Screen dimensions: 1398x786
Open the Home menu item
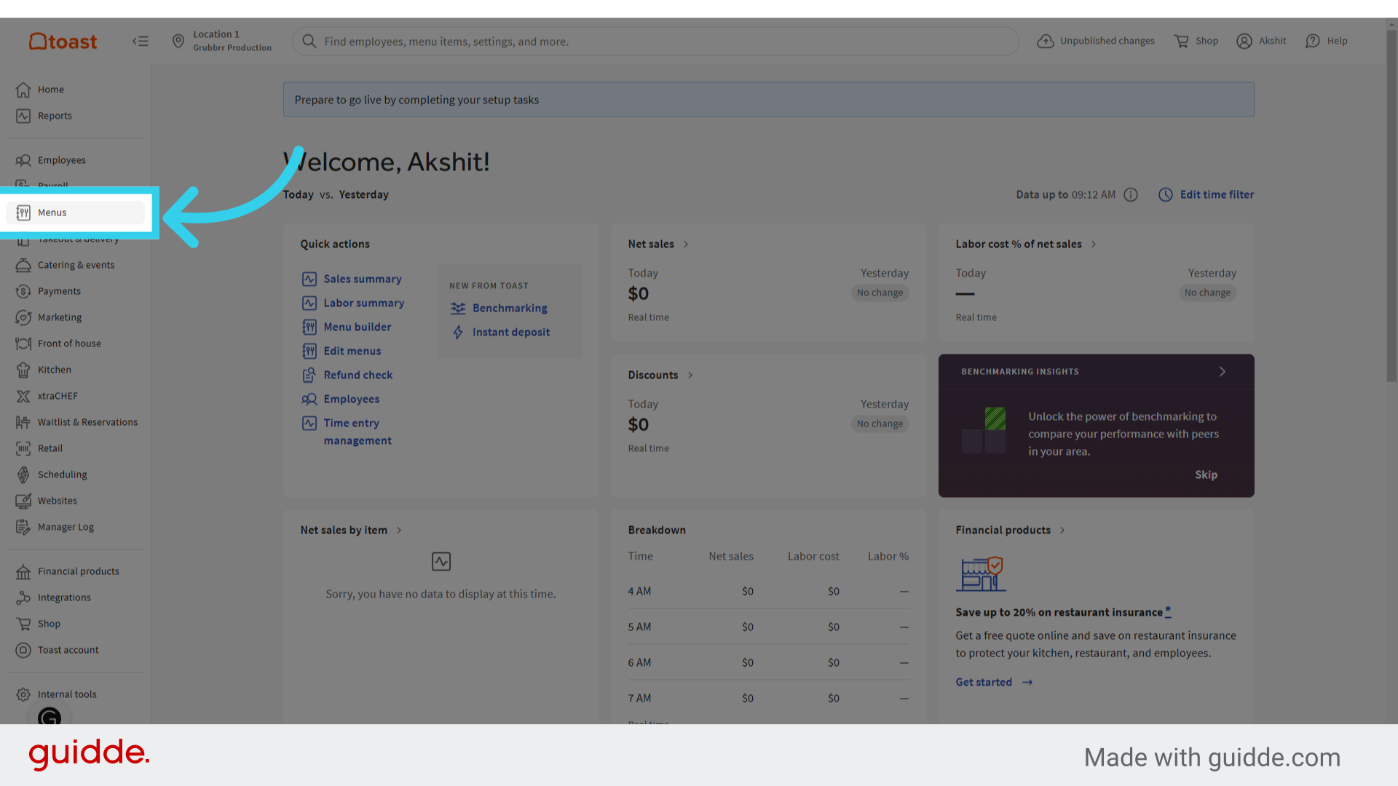(x=76, y=90)
